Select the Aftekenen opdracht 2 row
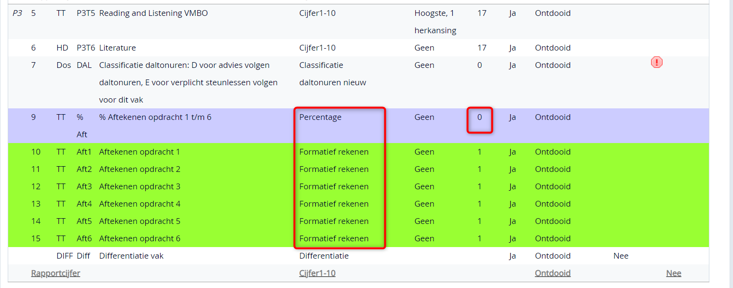This screenshot has height=288, width=733. coord(358,169)
